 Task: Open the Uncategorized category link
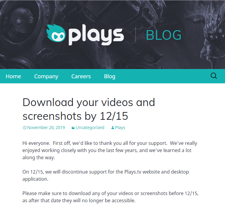click(90, 128)
